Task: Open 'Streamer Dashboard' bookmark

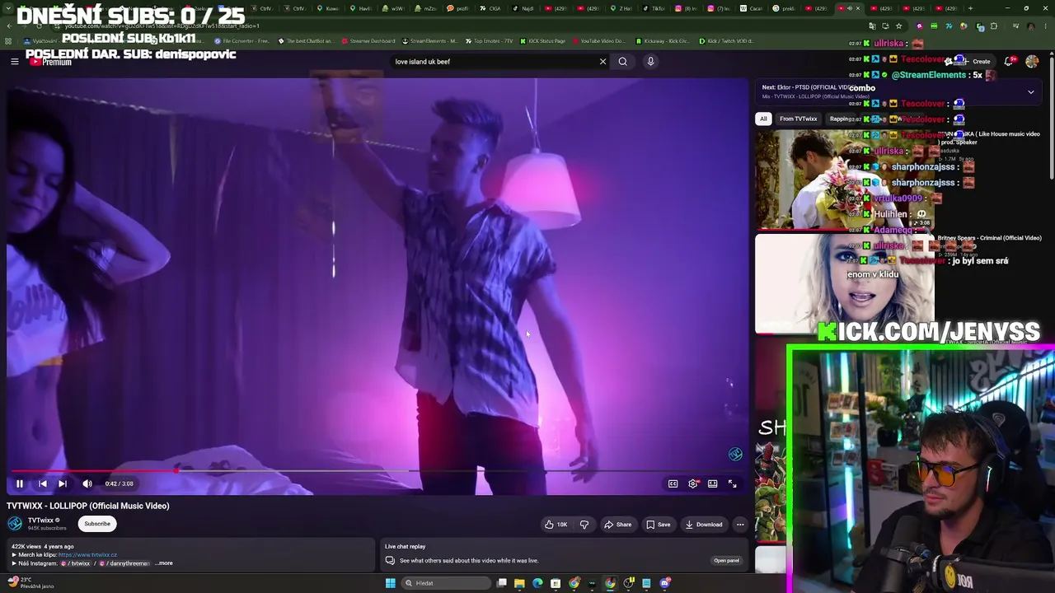Action: [x=368, y=40]
